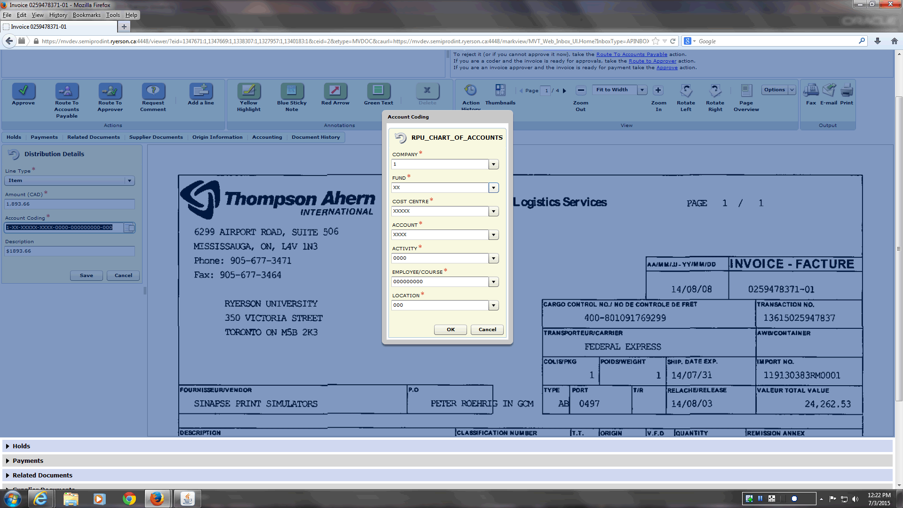
Task: Select the Blue Sticky Note tool
Action: (292, 90)
